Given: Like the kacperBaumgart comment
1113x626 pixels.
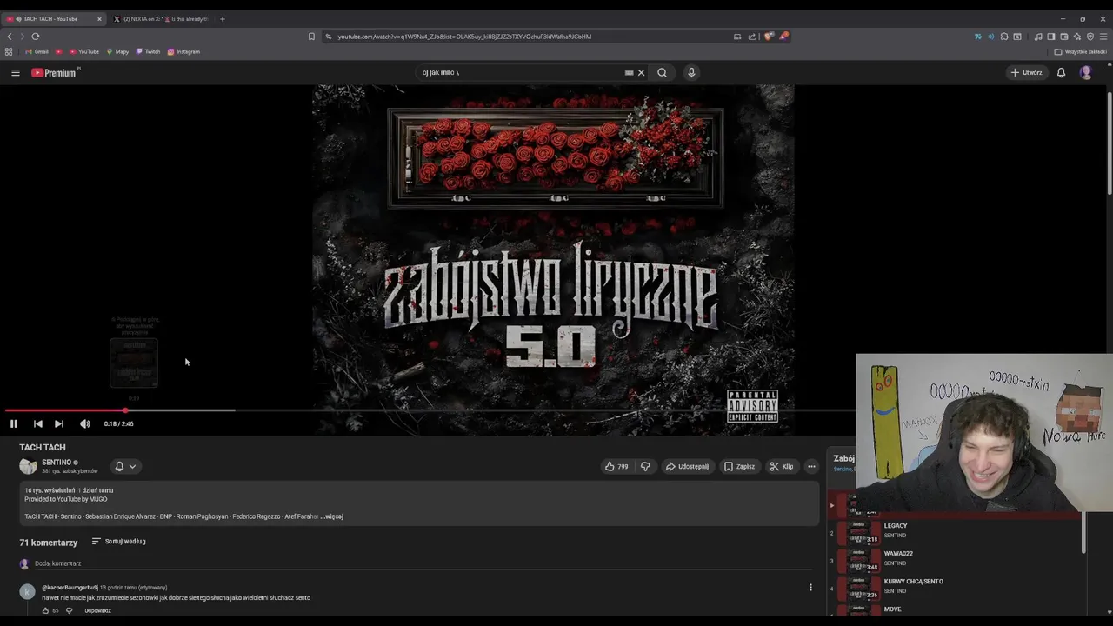Looking at the screenshot, I should pyautogui.click(x=46, y=610).
